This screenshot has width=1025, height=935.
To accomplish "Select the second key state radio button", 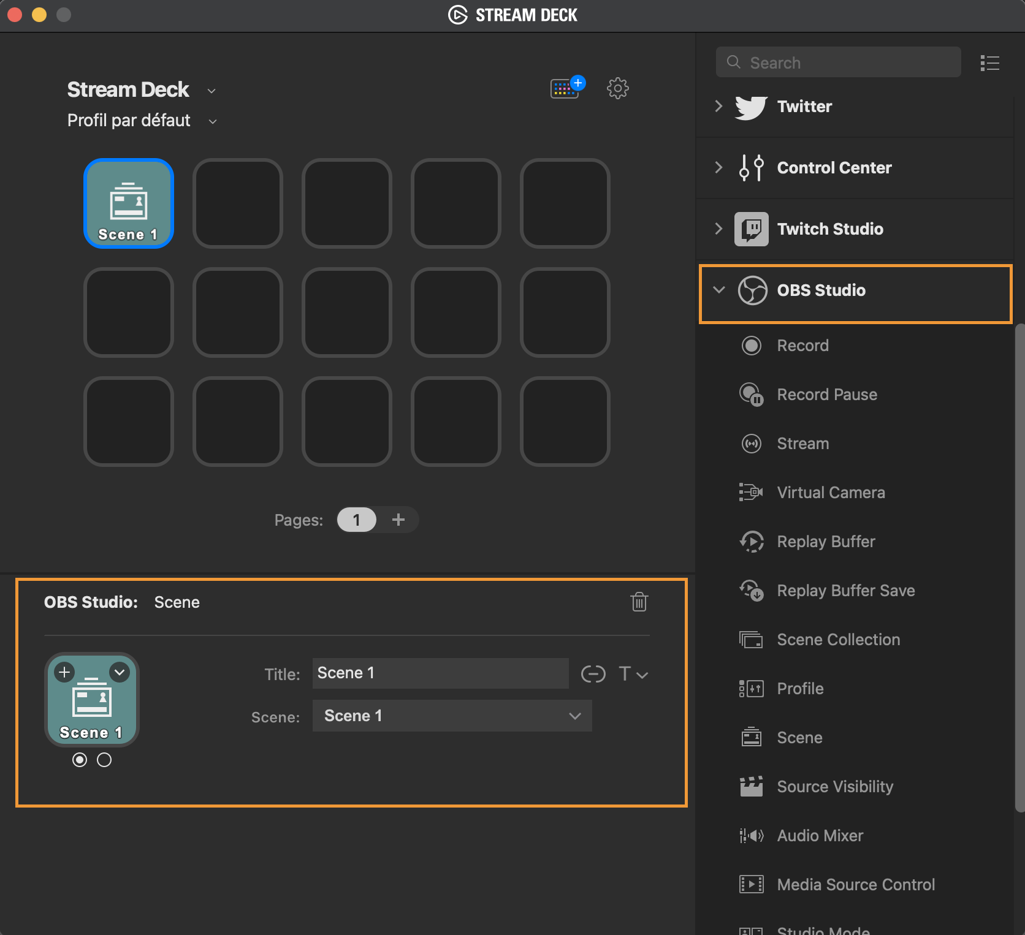I will [104, 760].
